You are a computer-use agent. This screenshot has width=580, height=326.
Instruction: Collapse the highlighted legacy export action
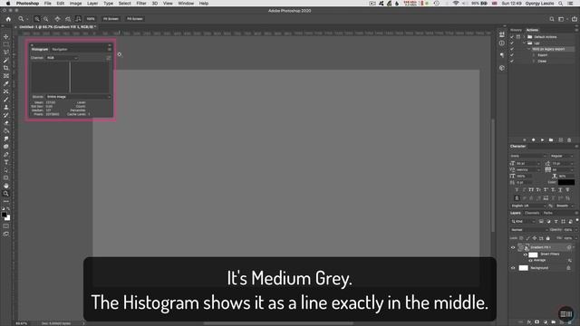[529, 49]
